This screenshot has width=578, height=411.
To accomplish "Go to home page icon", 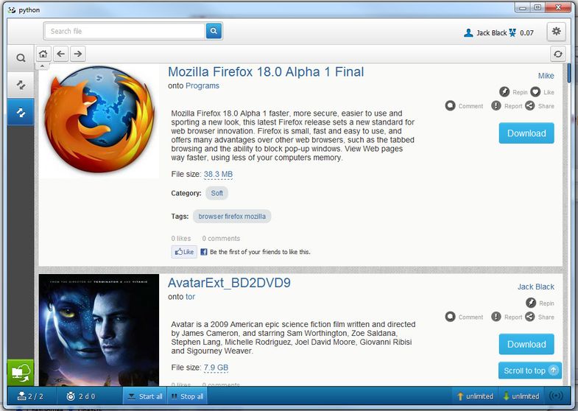I will (43, 54).
